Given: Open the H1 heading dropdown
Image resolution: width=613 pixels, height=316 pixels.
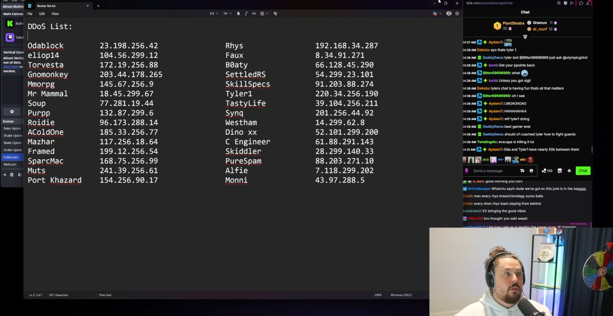Looking at the screenshot, I should click(214, 14).
